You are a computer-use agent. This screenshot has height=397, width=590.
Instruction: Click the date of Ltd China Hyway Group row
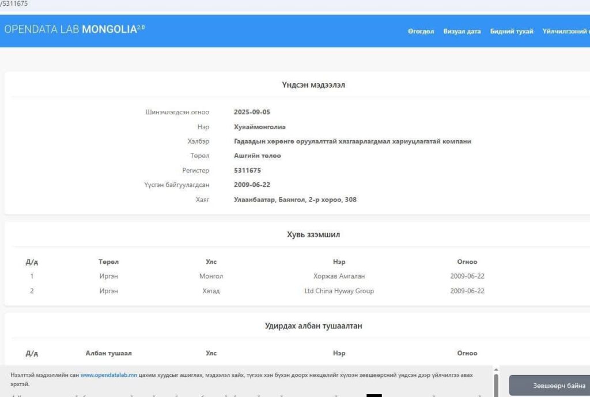[x=467, y=291]
